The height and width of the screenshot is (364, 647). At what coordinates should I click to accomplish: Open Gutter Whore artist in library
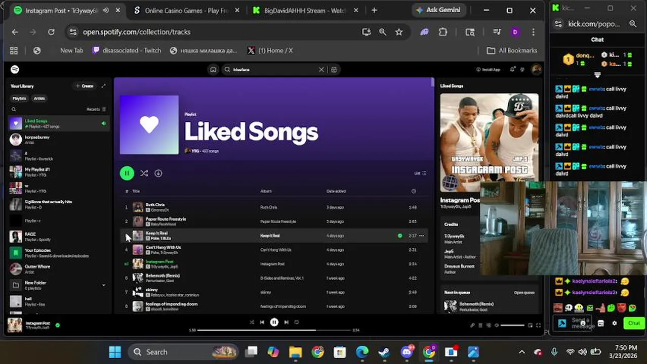coord(59,269)
